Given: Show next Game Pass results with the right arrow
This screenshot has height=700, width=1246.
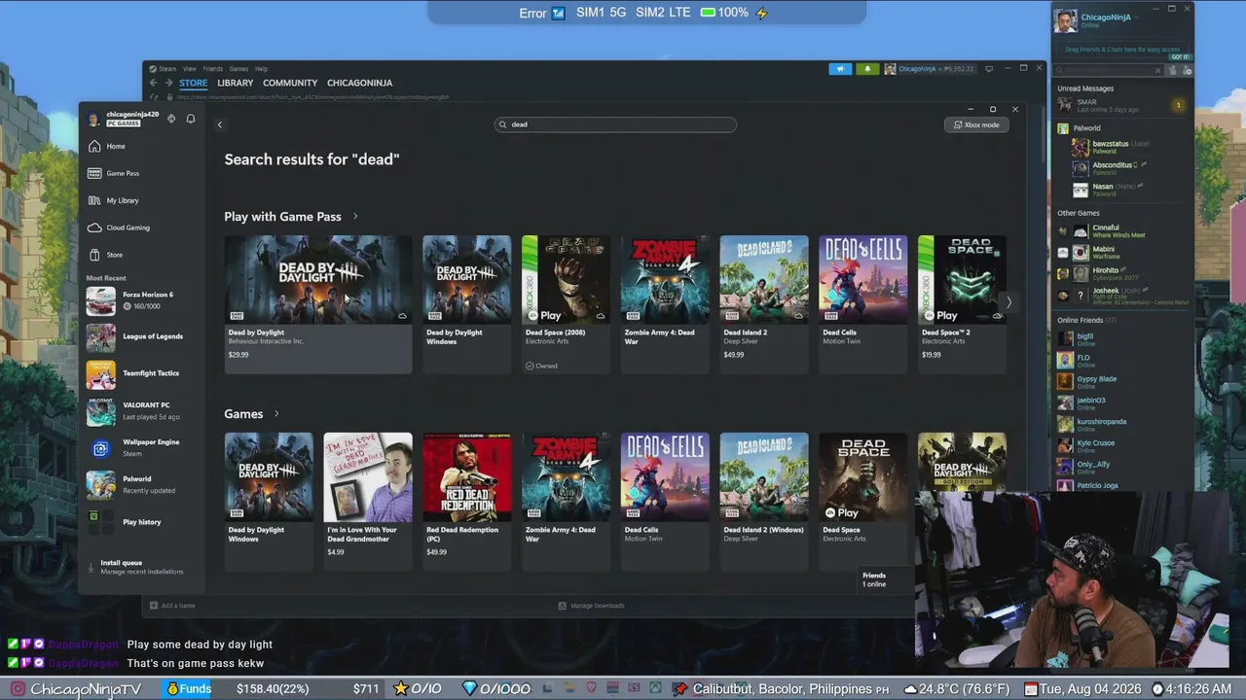Looking at the screenshot, I should [1008, 302].
